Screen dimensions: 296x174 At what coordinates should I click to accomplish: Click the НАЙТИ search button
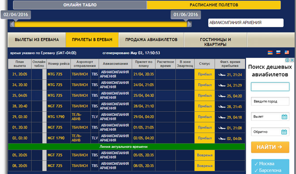coord(270,147)
